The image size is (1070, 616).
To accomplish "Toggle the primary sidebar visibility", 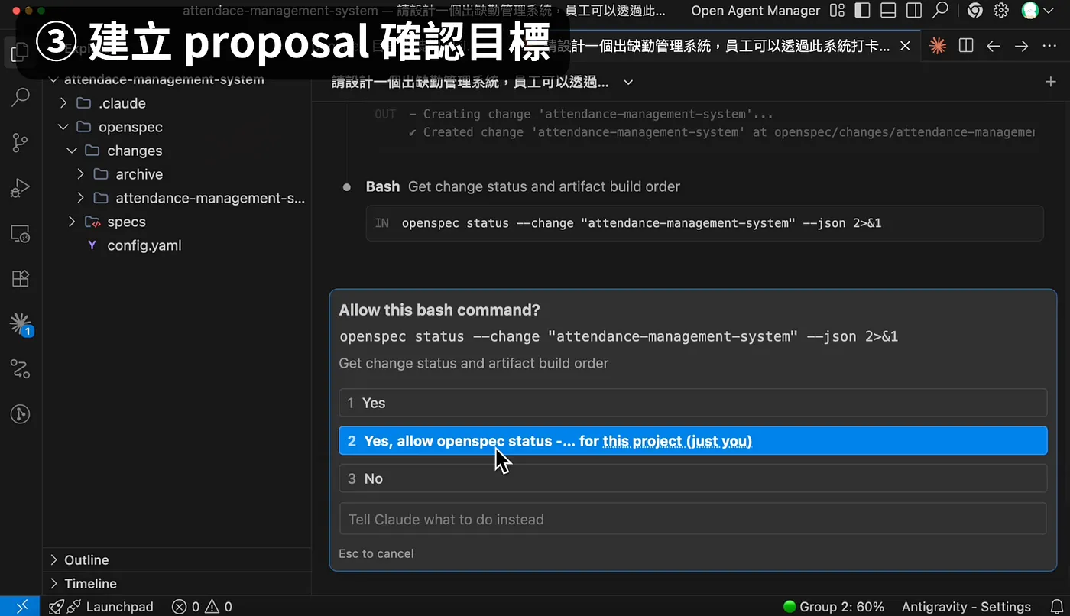I will (862, 11).
